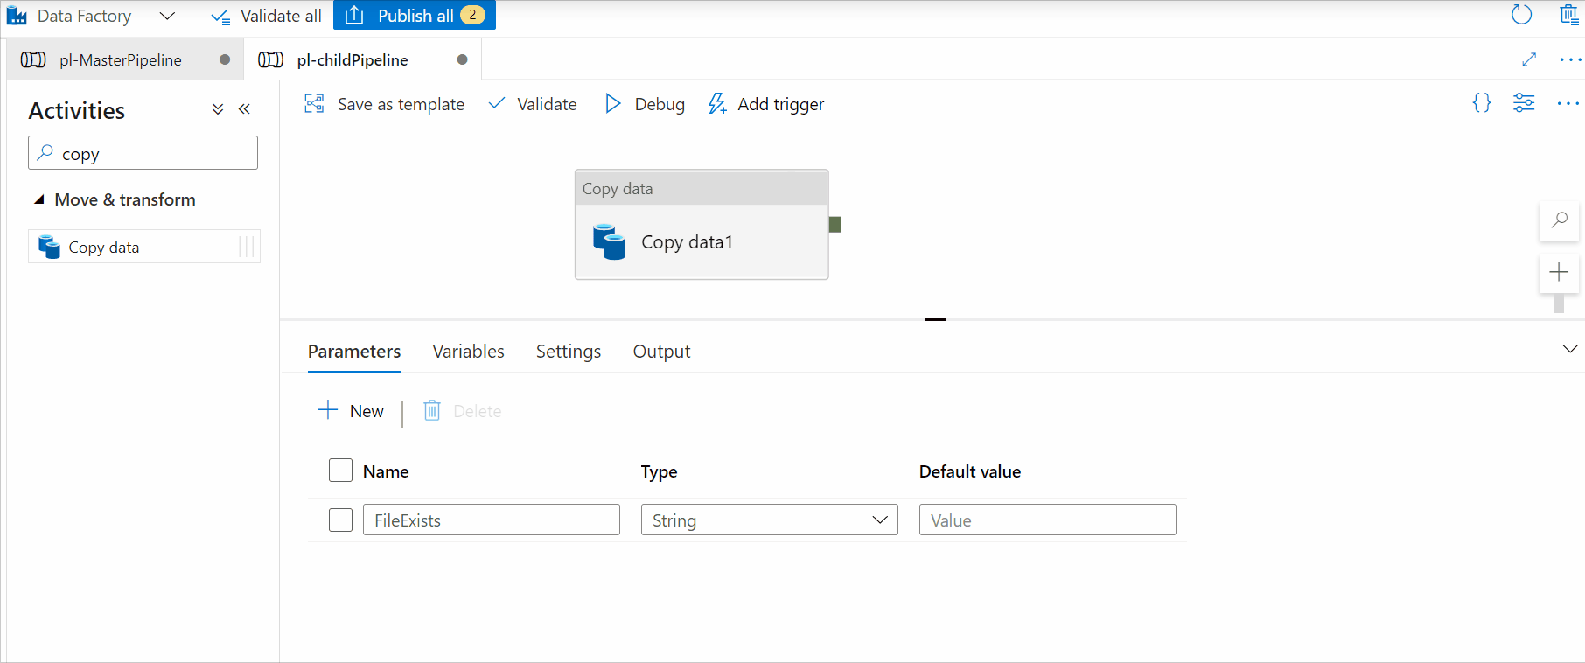The image size is (1585, 663).
Task: Click Validate in pipeline toolbar
Action: tap(533, 104)
